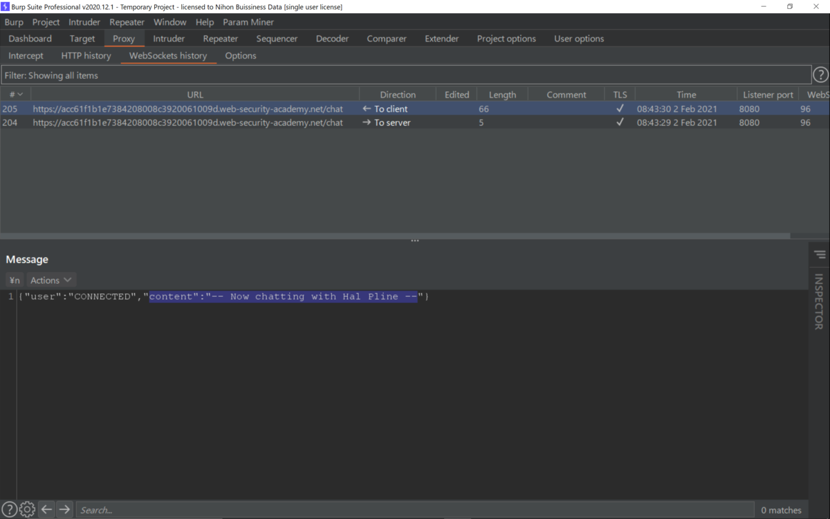Click the filter bar showing all items
830x519 pixels.
(x=406, y=75)
